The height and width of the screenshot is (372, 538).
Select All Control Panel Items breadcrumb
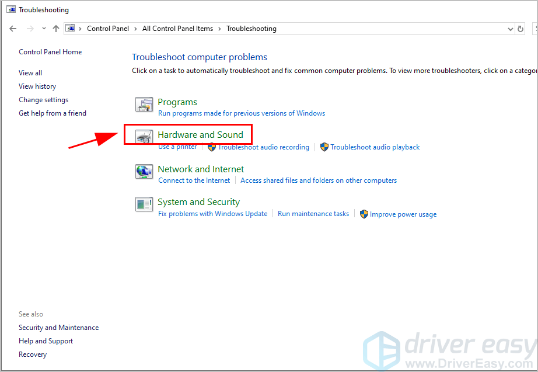point(177,29)
